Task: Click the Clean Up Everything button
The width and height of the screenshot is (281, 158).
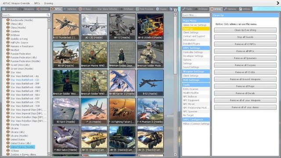Action: (x=245, y=30)
